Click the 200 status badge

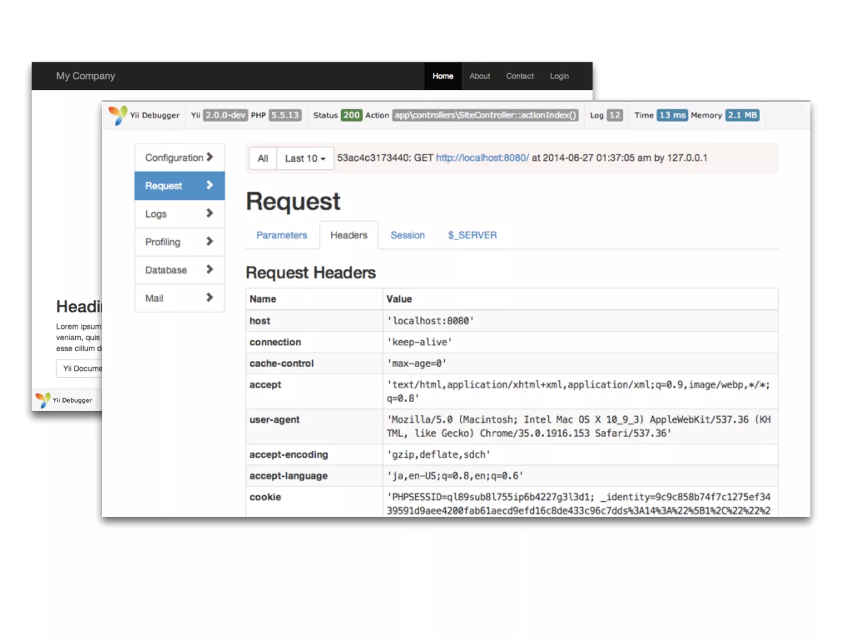point(351,115)
